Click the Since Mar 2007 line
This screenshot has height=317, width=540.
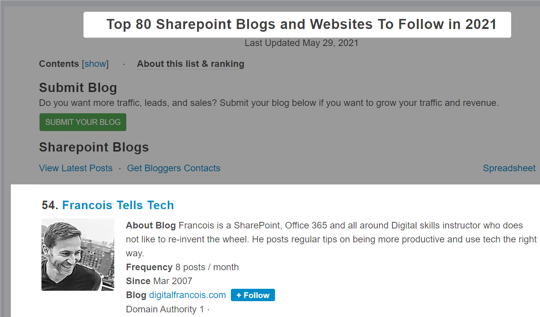click(159, 281)
